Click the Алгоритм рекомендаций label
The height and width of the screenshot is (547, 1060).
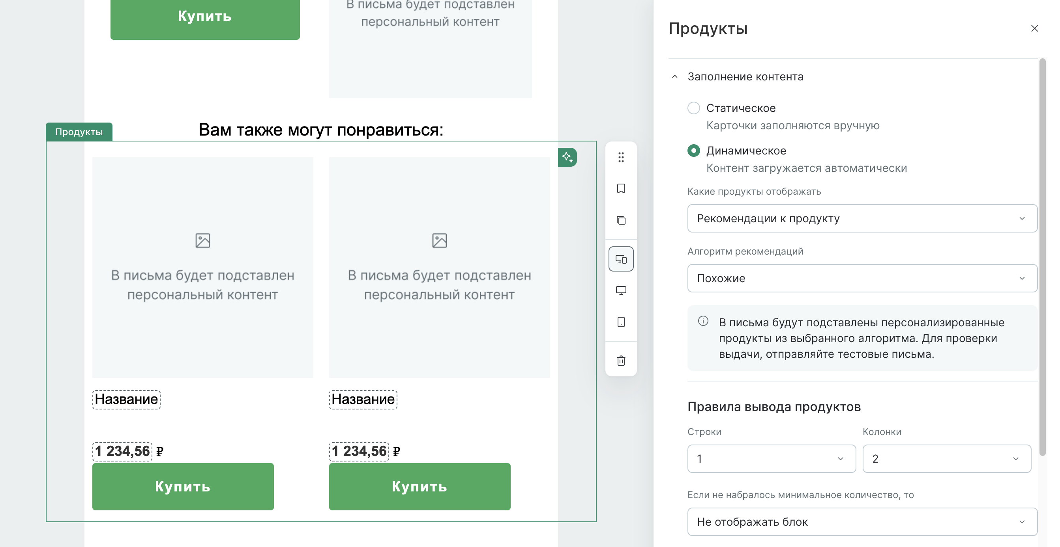[745, 251]
